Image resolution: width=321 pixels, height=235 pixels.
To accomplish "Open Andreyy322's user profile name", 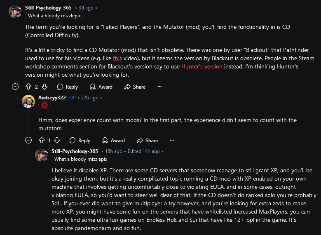I will 52,98.
